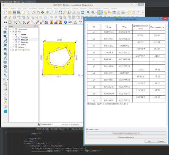Uncheck the Точка layer checkbox
Image resolution: width=169 pixels, height=155 pixels.
point(16,34)
